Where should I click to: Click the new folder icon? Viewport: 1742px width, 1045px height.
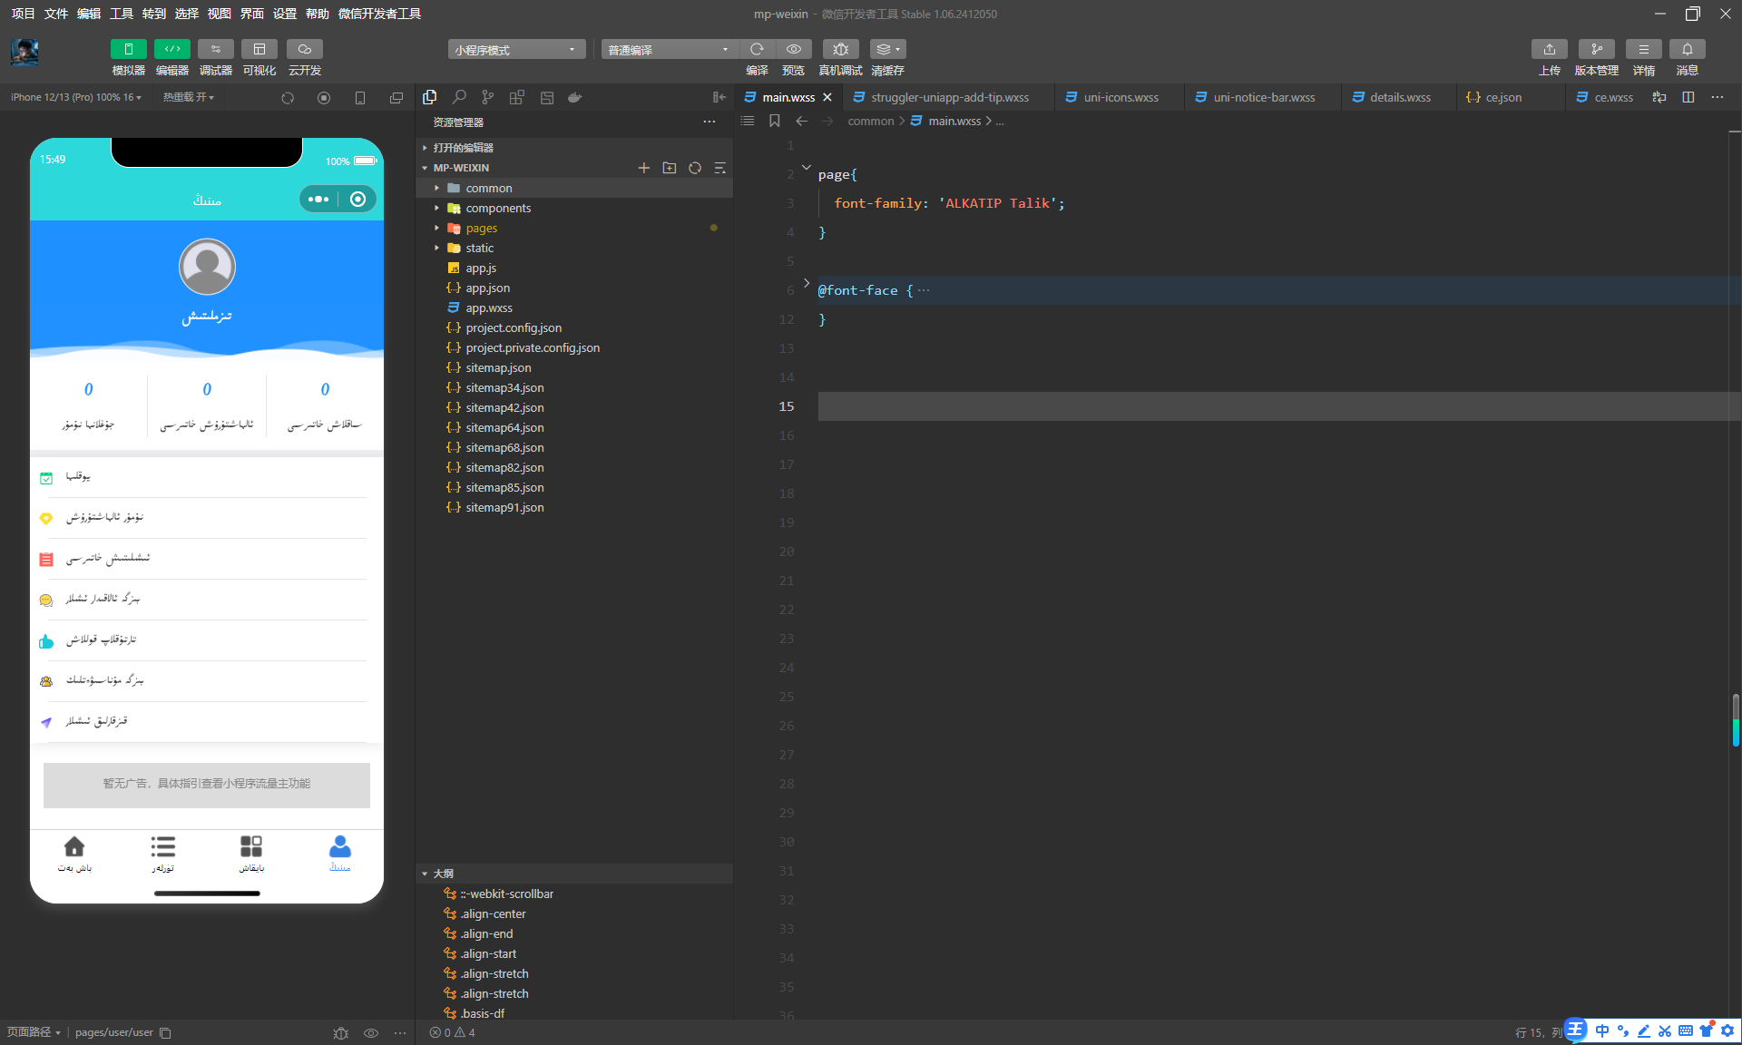pyautogui.click(x=670, y=168)
